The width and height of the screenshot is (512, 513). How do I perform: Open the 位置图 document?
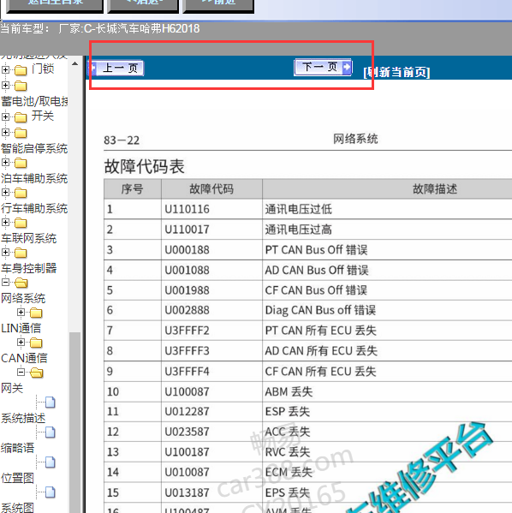tap(17, 478)
